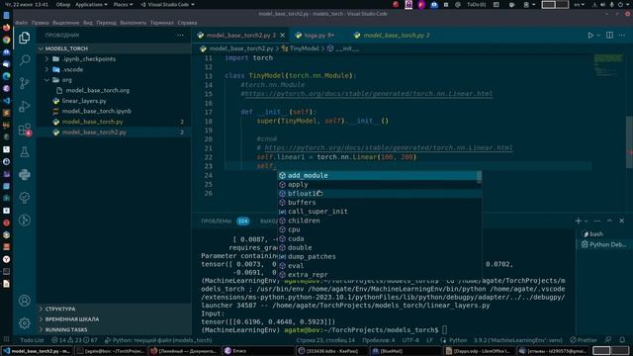
Task: Open the Accounts icon
Action: pos(24,301)
